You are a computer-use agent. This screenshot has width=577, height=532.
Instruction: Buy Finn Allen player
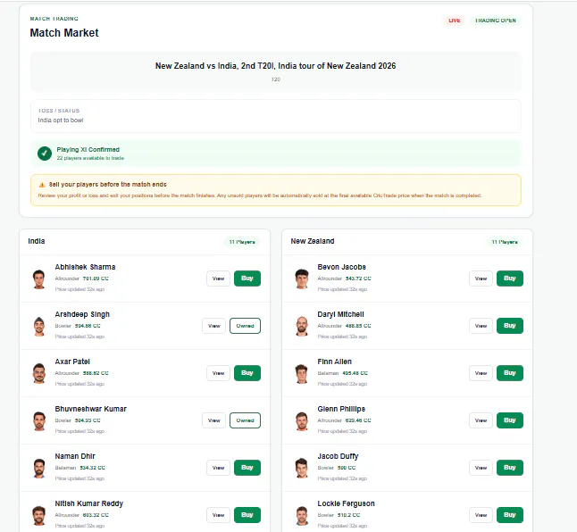coord(510,373)
